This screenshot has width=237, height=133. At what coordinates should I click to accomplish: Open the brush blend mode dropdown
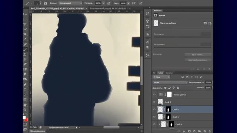(70, 3)
